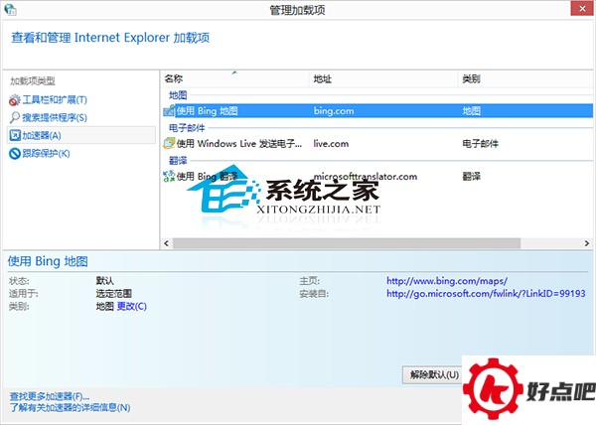The height and width of the screenshot is (425, 596).
Task: Click 翻译 category cell of Bing 翻译 row
Action: point(471,176)
